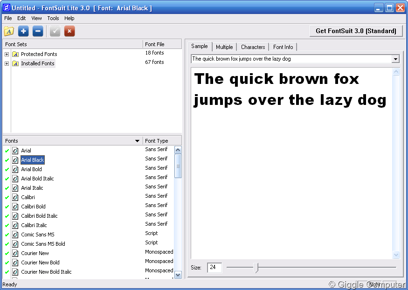Image resolution: width=408 pixels, height=290 pixels.
Task: Click the font file icon beside Calibri Bold Italic
Action: pyautogui.click(x=15, y=216)
